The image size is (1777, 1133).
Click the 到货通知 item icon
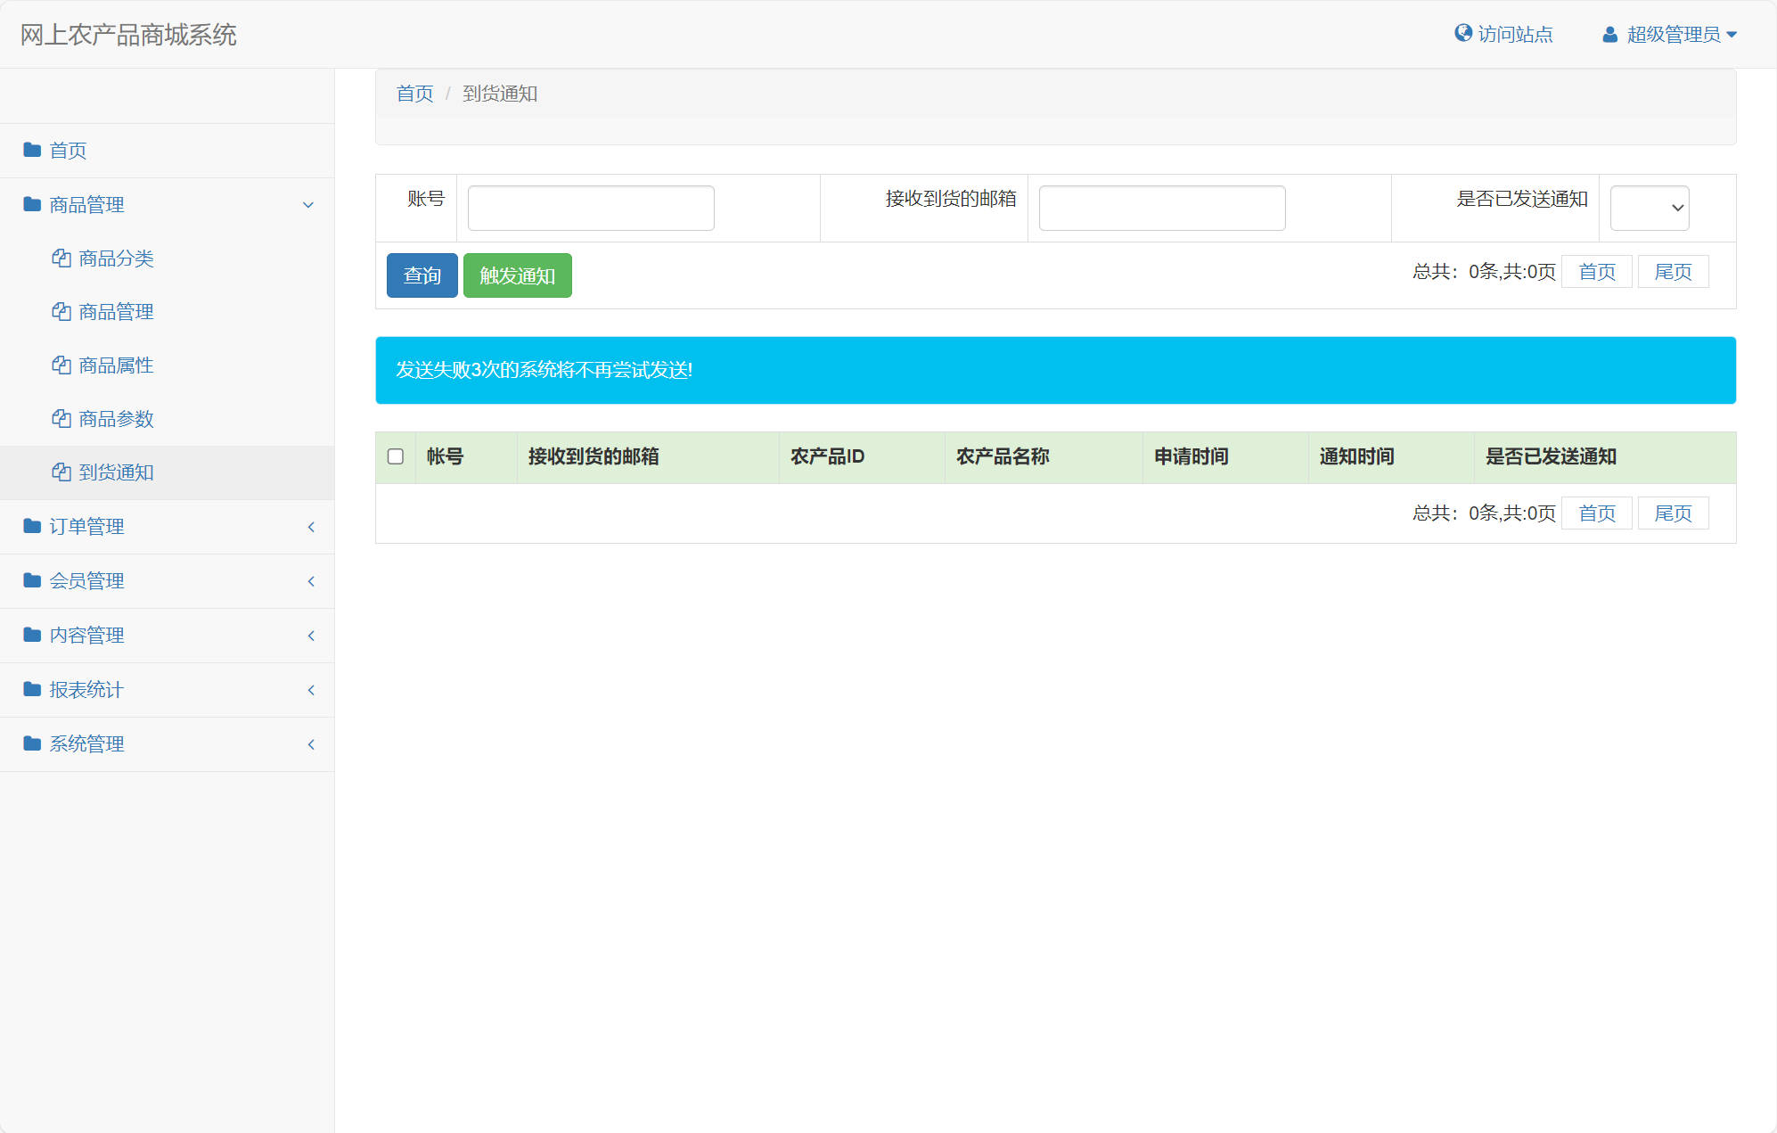pos(61,472)
